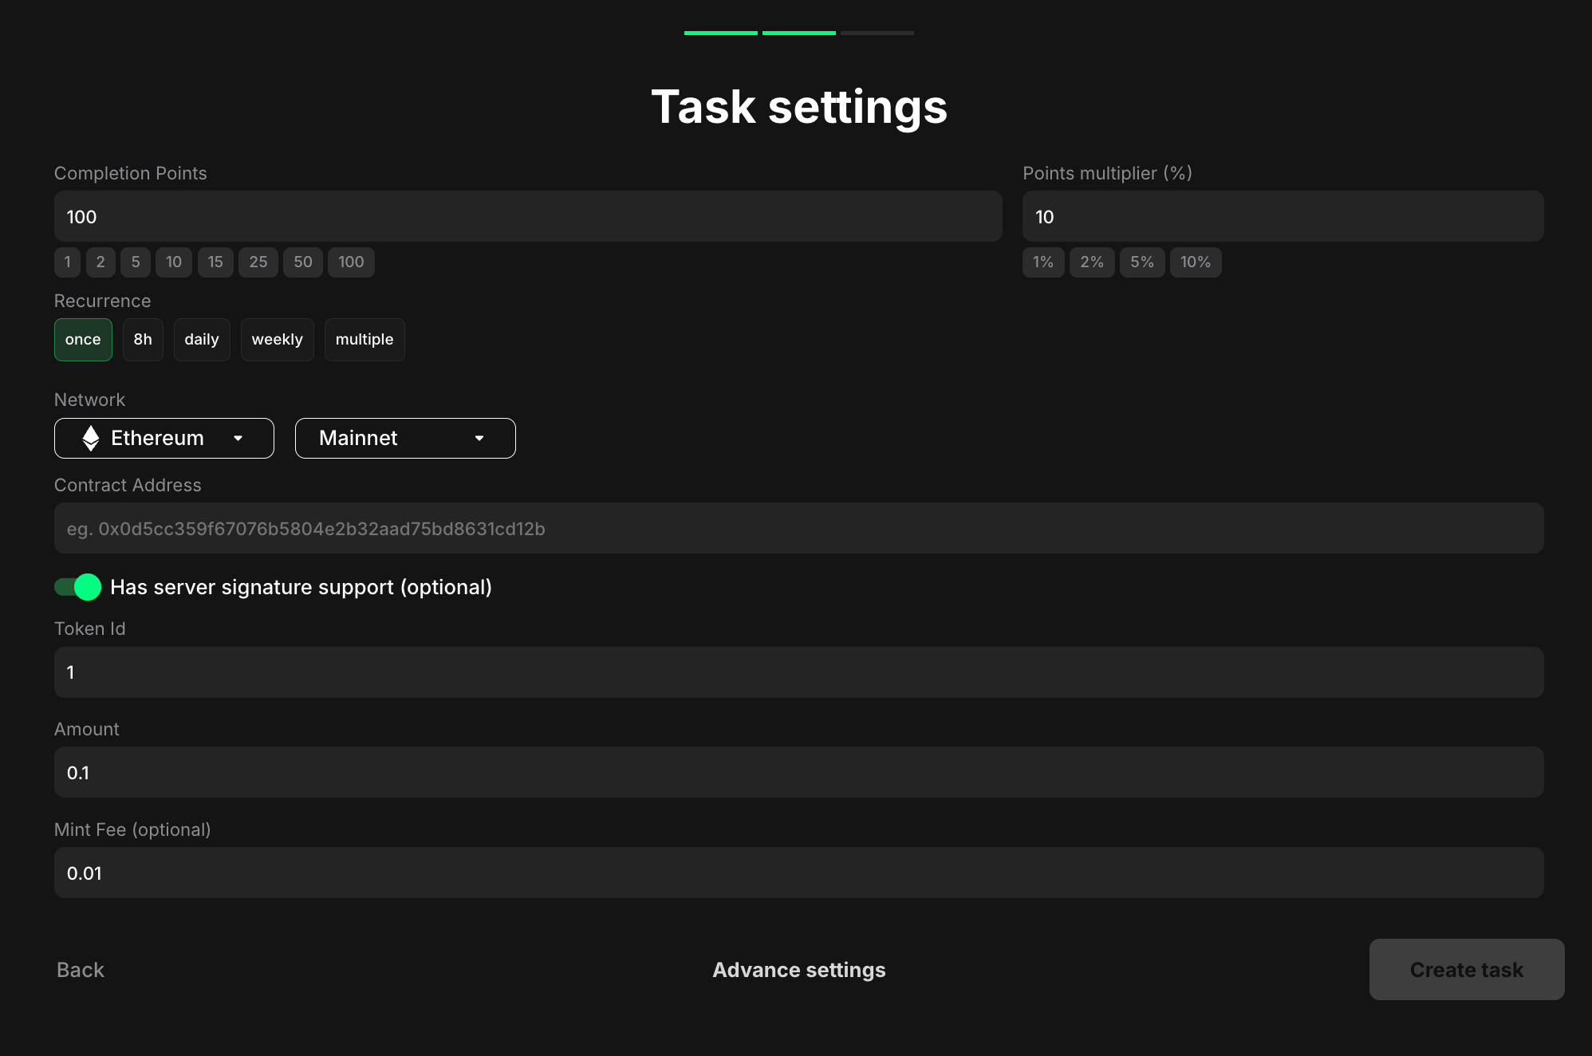Click the 'Has server signature support (optional)' label
Image resolution: width=1592 pixels, height=1056 pixels.
(301, 587)
